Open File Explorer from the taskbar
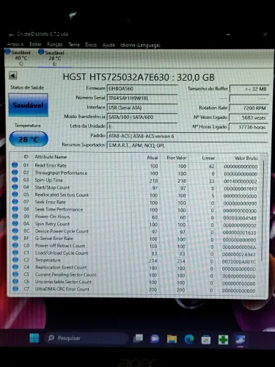The image size is (275, 367). (172, 339)
